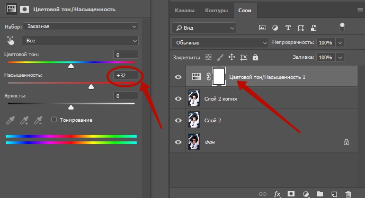Viewport: 365px width, 198px height.
Task: Click the Цветовой тон value field
Action: (x=126, y=55)
